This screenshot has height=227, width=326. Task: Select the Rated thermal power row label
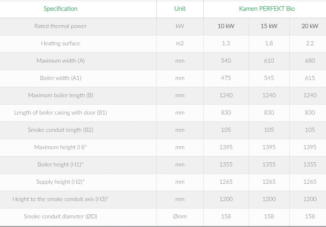61,26
